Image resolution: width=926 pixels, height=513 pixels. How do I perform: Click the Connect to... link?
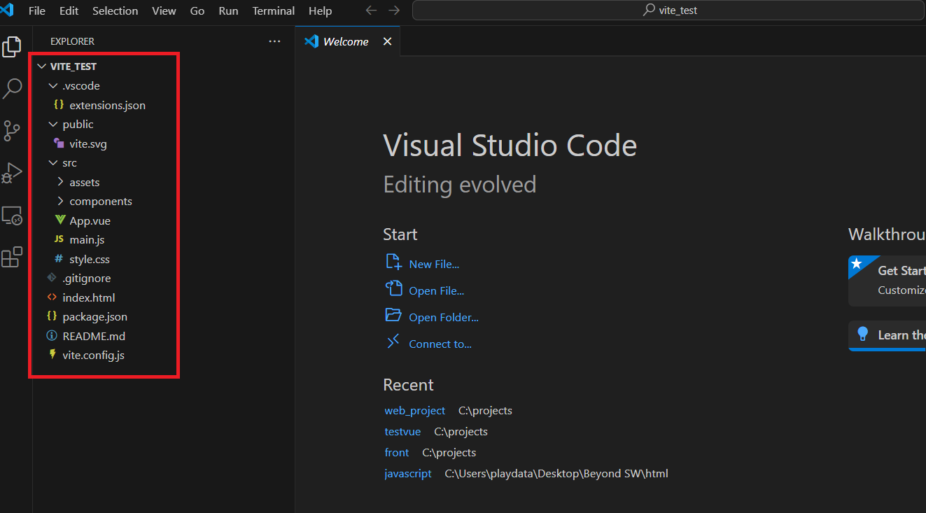[x=440, y=344]
